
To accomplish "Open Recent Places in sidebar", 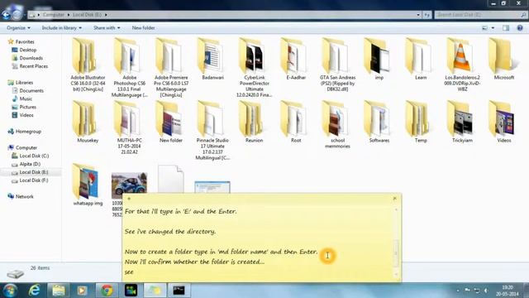I will (33, 66).
